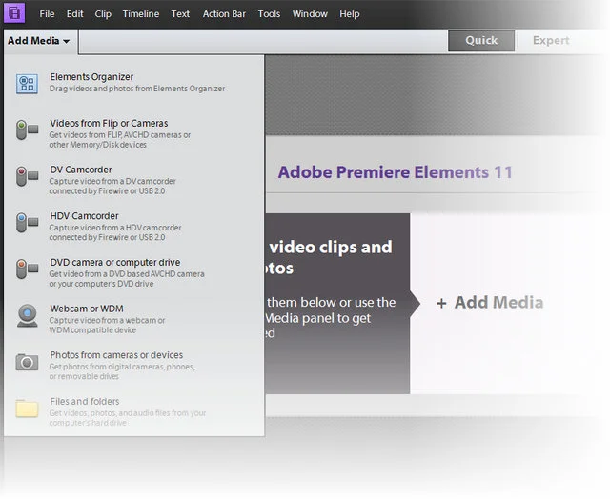Screen dimensions: 610x499
Task: Switch to Quick view mode
Action: [x=481, y=40]
